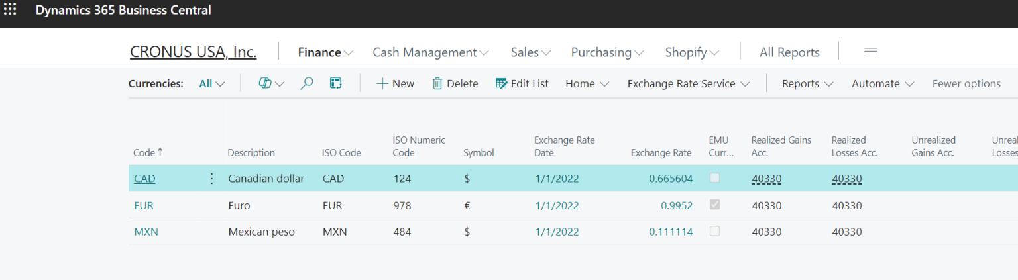Click the Realized Gains Acc. column header
The width and height of the screenshot is (1018, 280).
click(x=782, y=146)
